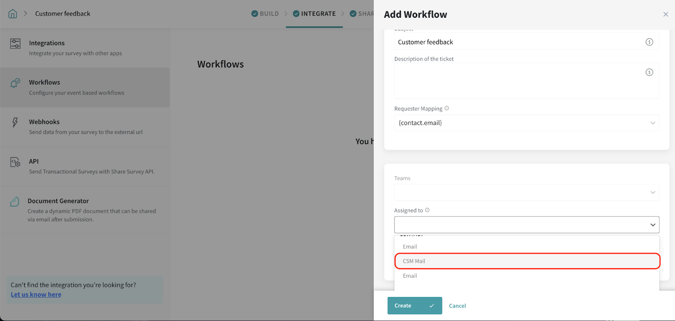Screen dimensions: 675x321
Task: Click Requester Mapping info icon
Action: (447, 108)
